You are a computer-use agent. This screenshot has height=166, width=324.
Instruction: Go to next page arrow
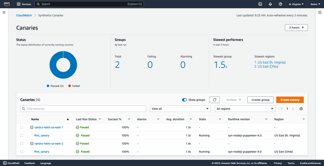[293, 109]
